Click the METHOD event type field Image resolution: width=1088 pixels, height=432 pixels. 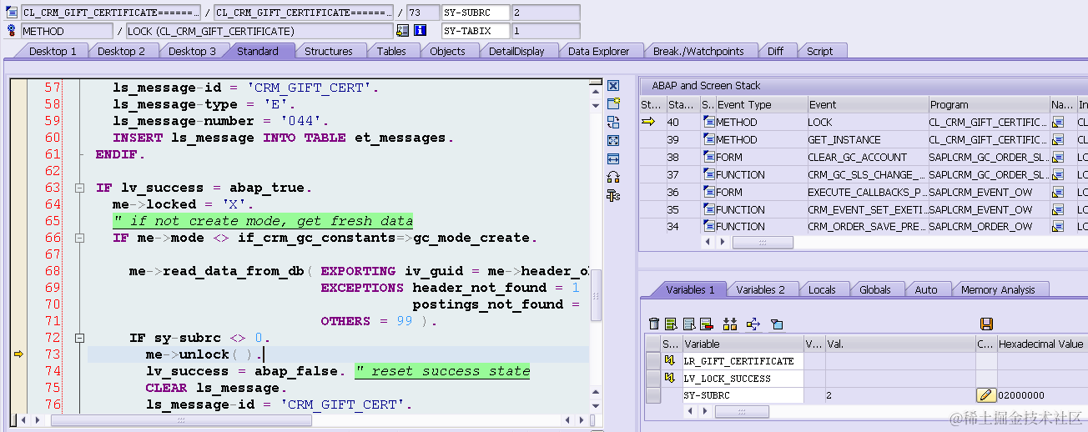67,31
